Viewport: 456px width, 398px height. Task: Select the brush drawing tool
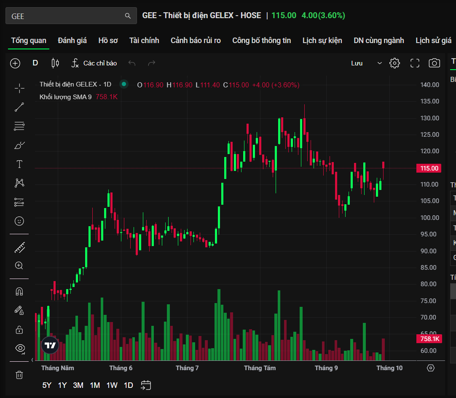19,145
